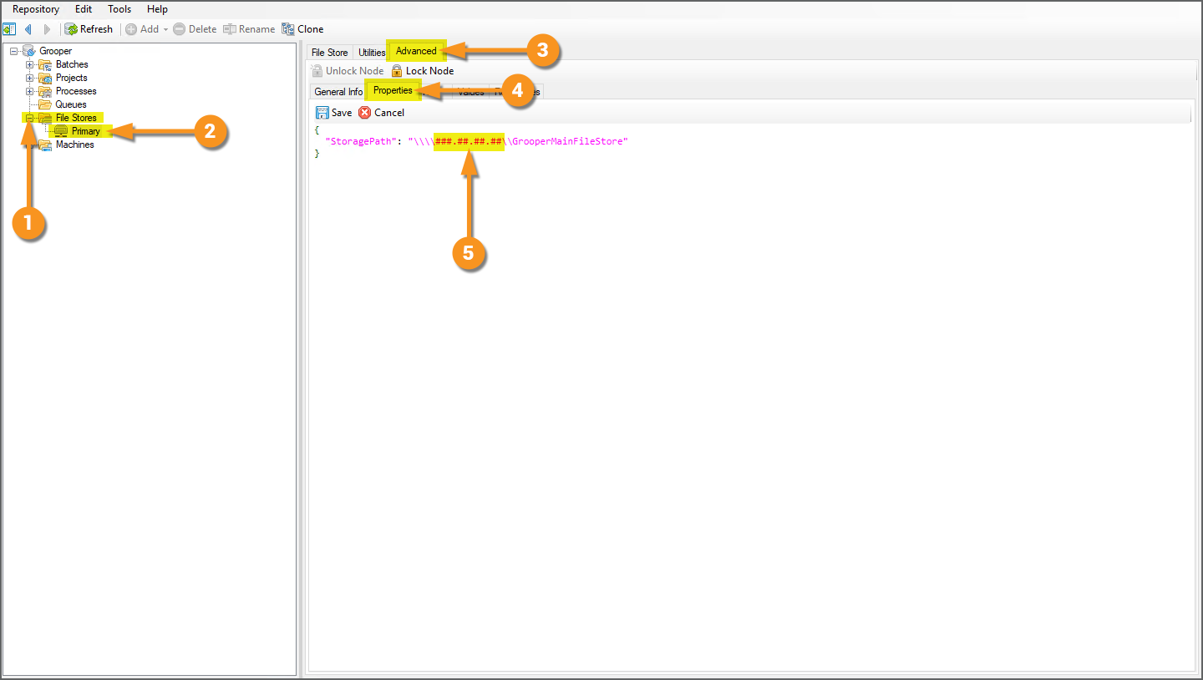
Task: Switch to the File Store tab
Action: click(x=329, y=53)
